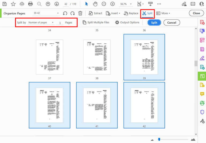
Task: Click small mountains icon to shrink thumbnails
Action: coord(152,140)
